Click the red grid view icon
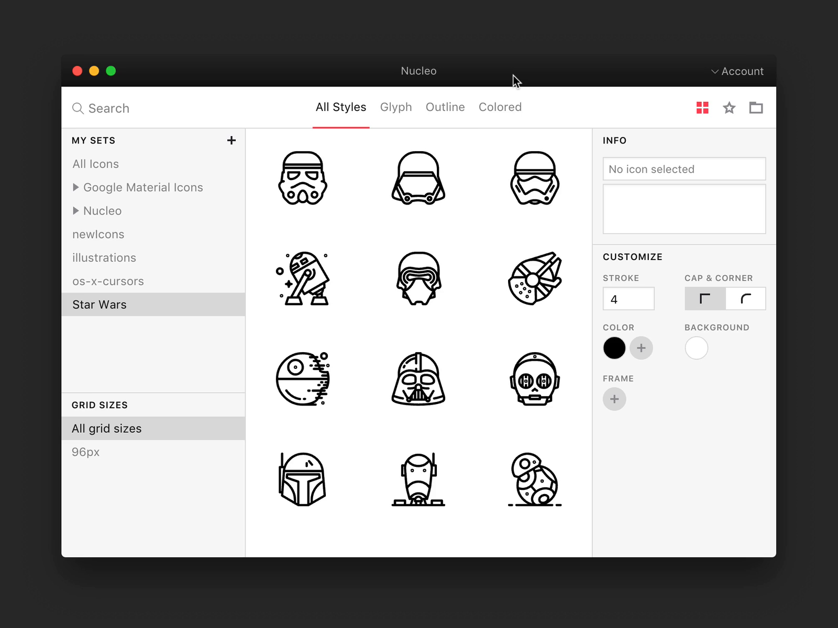This screenshot has height=628, width=838. (702, 108)
